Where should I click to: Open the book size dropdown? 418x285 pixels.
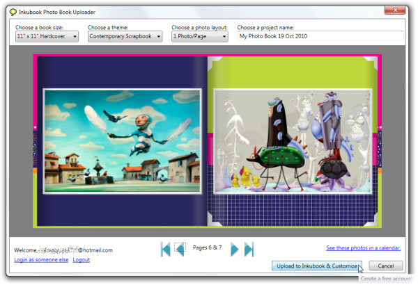point(47,36)
